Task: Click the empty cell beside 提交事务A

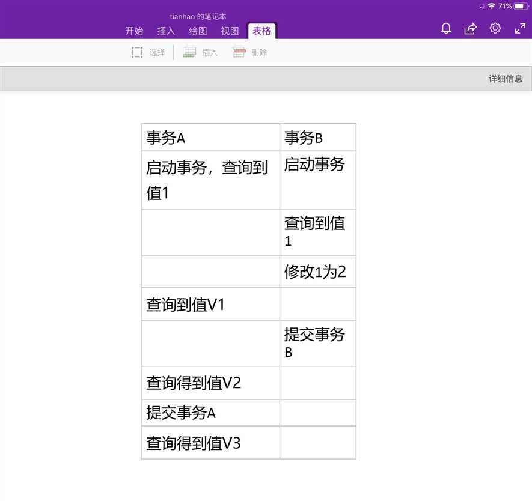Action: pyautogui.click(x=317, y=413)
